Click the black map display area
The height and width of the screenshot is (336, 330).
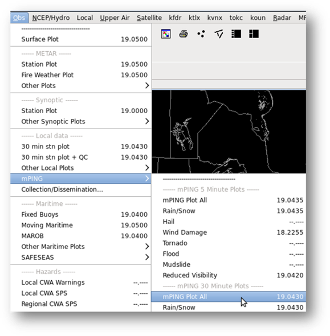coord(229,131)
